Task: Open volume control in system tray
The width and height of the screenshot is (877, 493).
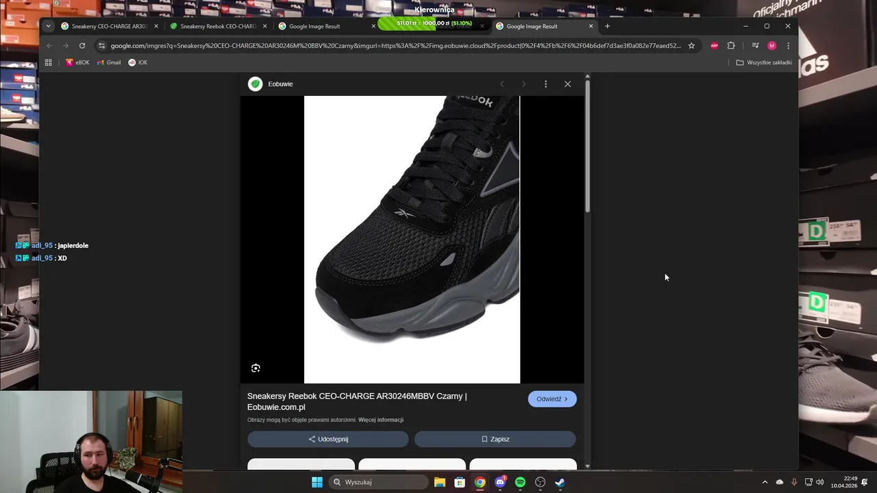Action: (819, 482)
